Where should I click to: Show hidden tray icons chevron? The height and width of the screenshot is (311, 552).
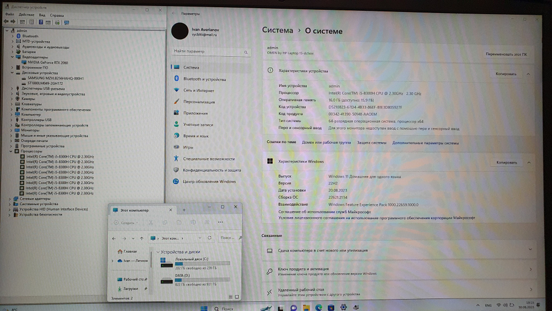point(477,305)
